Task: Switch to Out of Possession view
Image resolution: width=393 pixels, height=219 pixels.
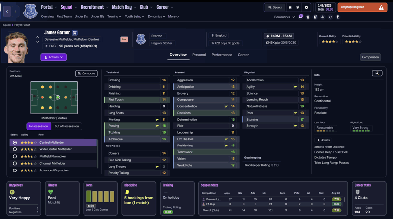Action: pos(66,126)
